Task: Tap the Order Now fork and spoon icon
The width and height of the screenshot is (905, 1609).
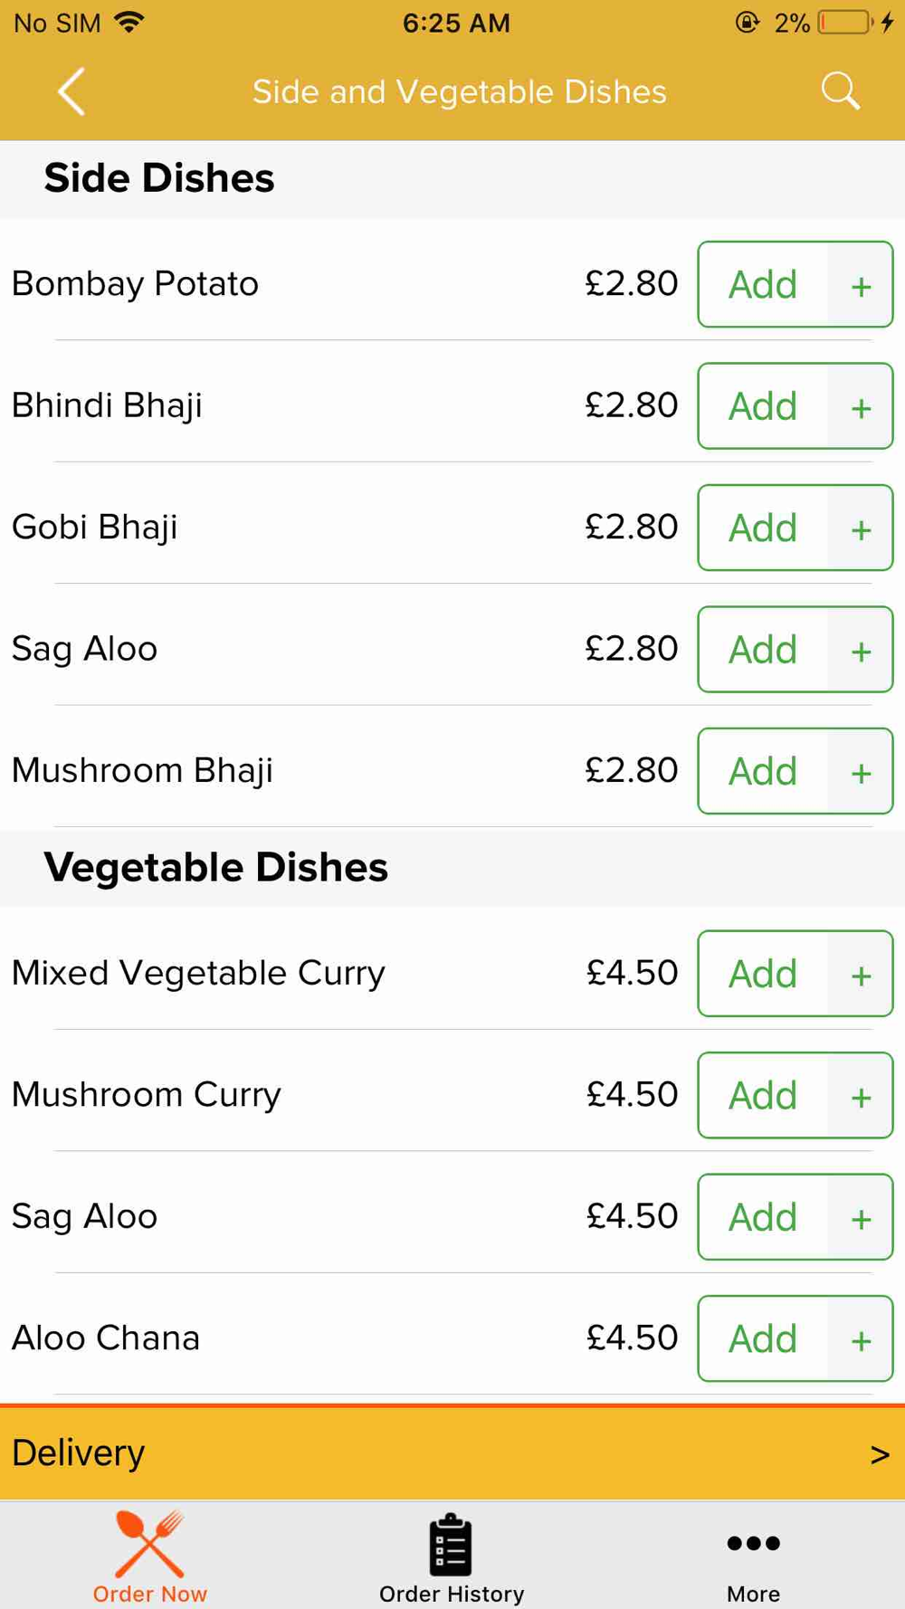Action: pos(150,1544)
